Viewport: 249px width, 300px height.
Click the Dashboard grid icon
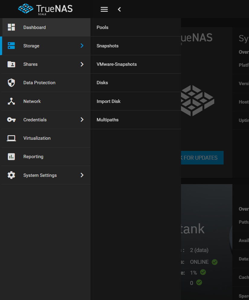click(x=11, y=27)
